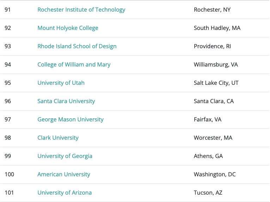Open the University of Arizona link

(65, 193)
